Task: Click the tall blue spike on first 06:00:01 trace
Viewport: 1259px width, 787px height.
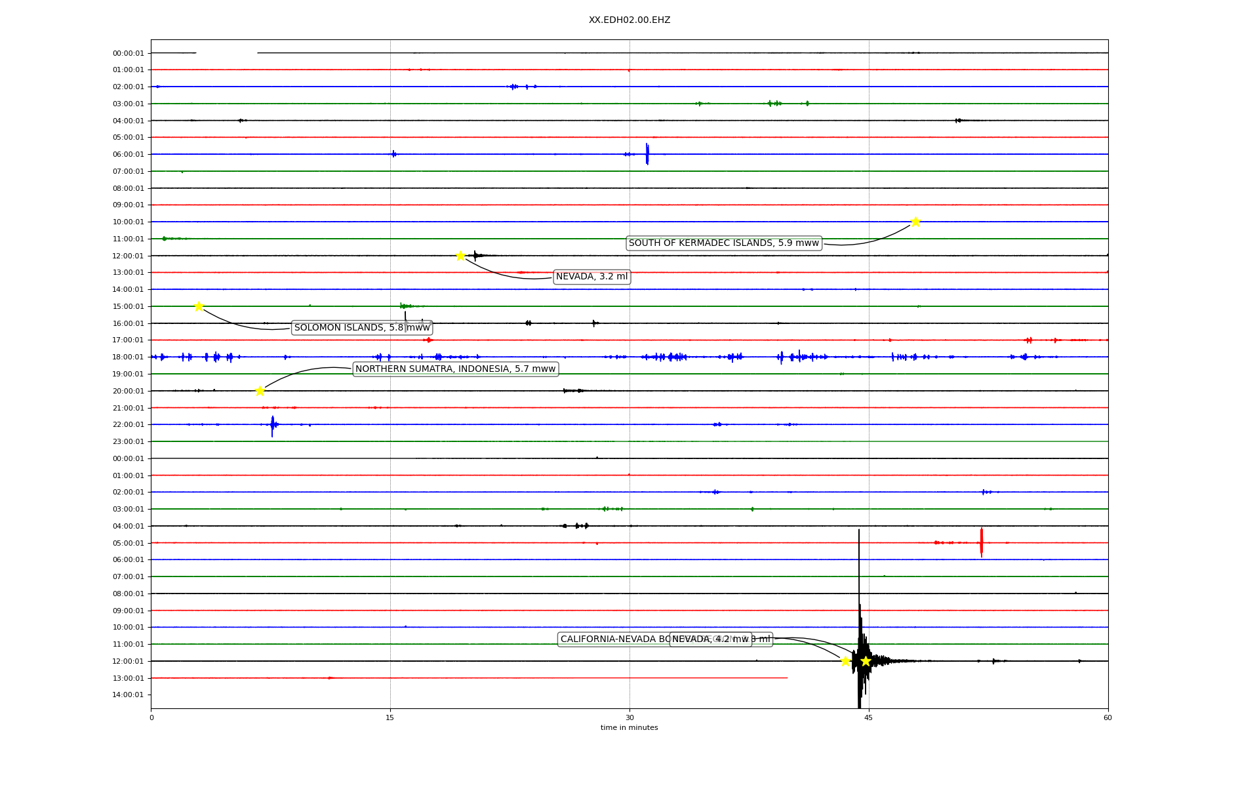Action: [x=647, y=154]
